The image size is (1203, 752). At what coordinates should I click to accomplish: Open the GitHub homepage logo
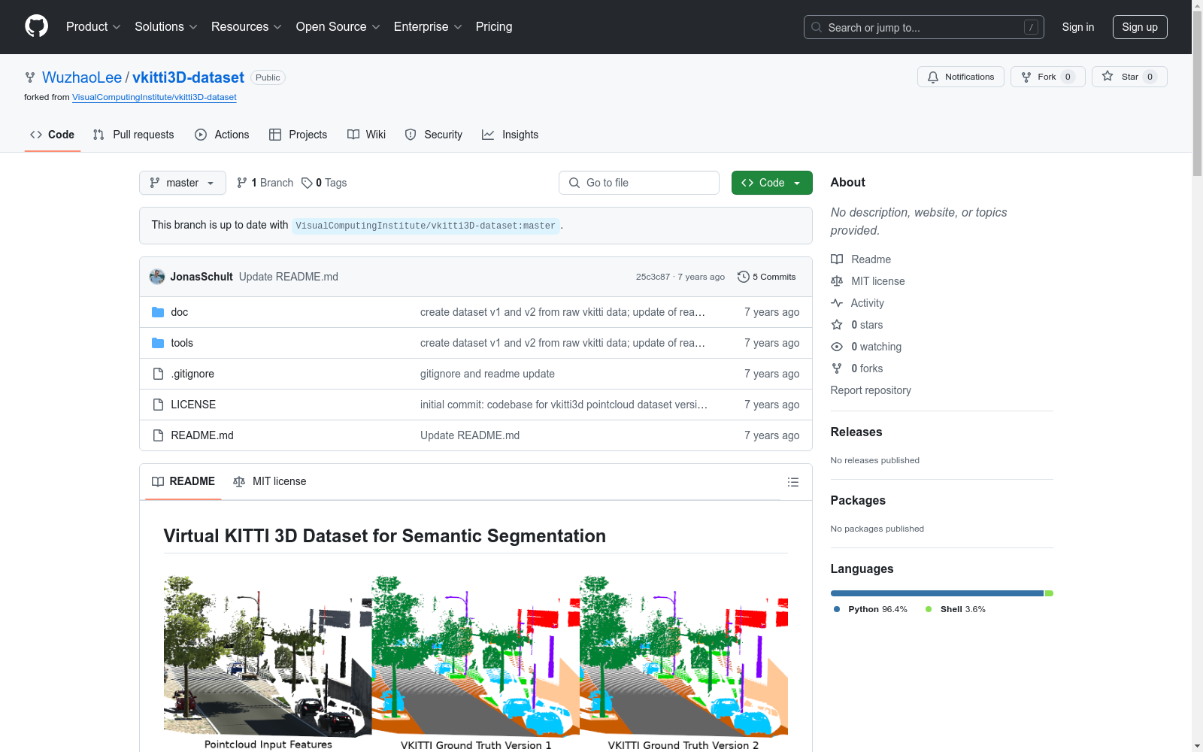tap(36, 26)
